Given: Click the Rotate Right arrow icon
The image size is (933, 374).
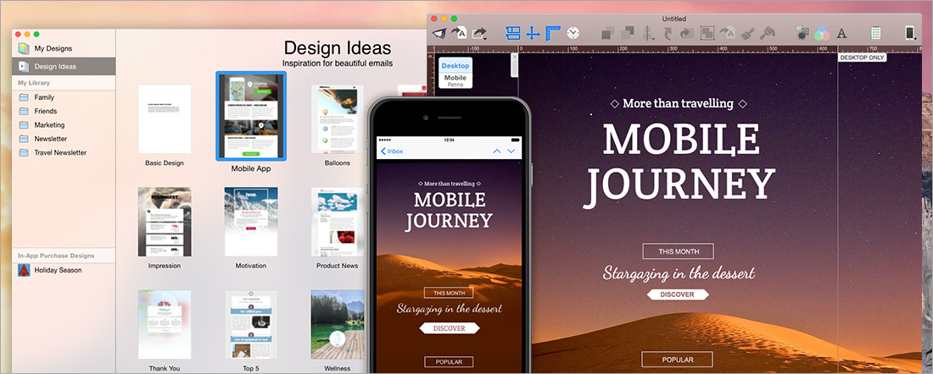Looking at the screenshot, I should tap(687, 33).
